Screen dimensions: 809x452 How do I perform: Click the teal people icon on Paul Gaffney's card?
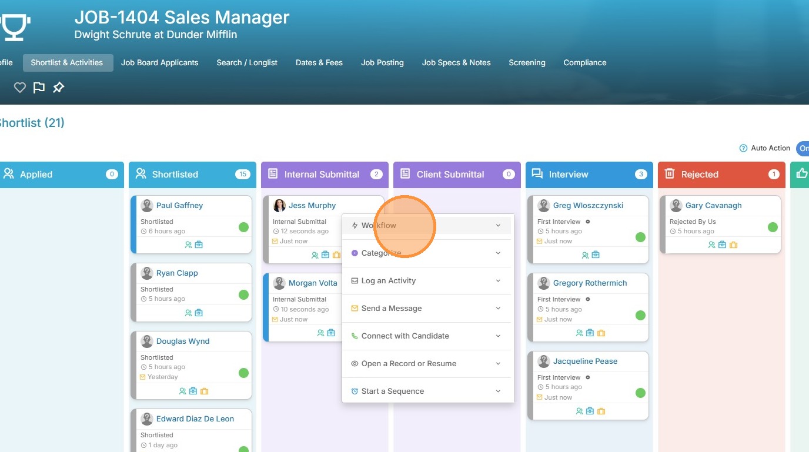(x=188, y=245)
